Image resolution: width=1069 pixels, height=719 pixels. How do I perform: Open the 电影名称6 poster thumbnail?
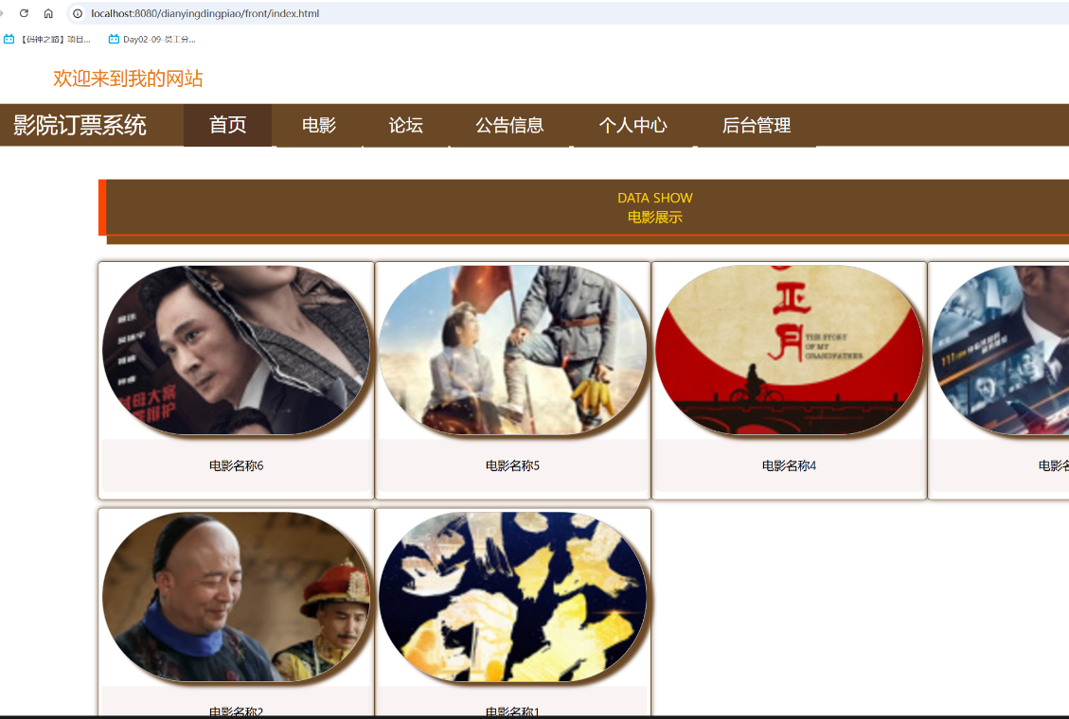(x=236, y=350)
